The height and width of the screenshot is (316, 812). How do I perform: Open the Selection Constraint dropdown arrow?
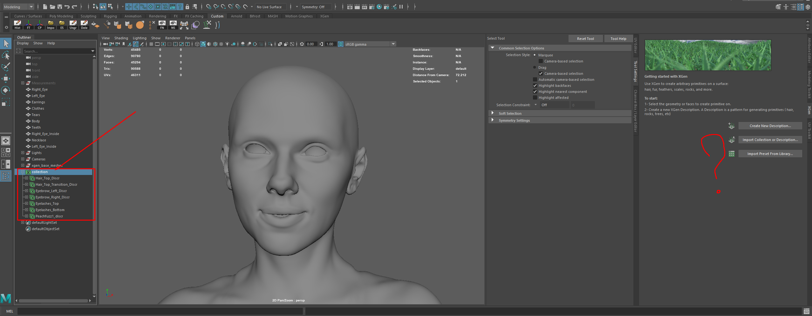click(536, 105)
